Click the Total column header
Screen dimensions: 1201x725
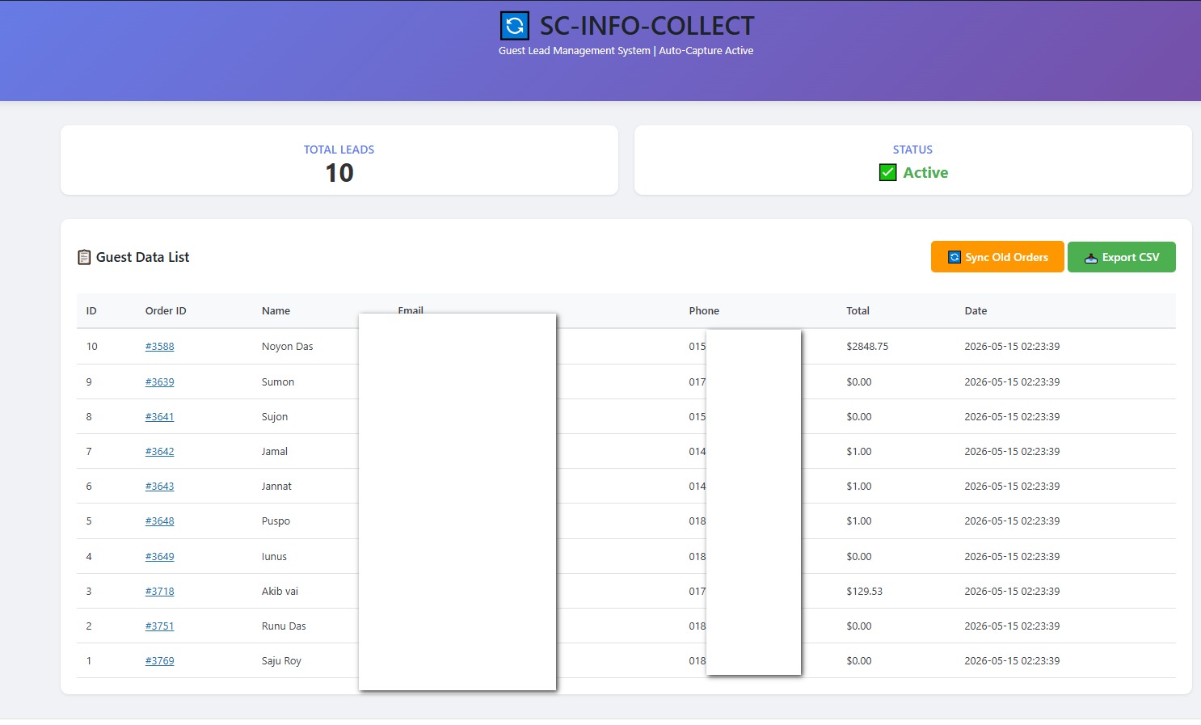click(858, 310)
